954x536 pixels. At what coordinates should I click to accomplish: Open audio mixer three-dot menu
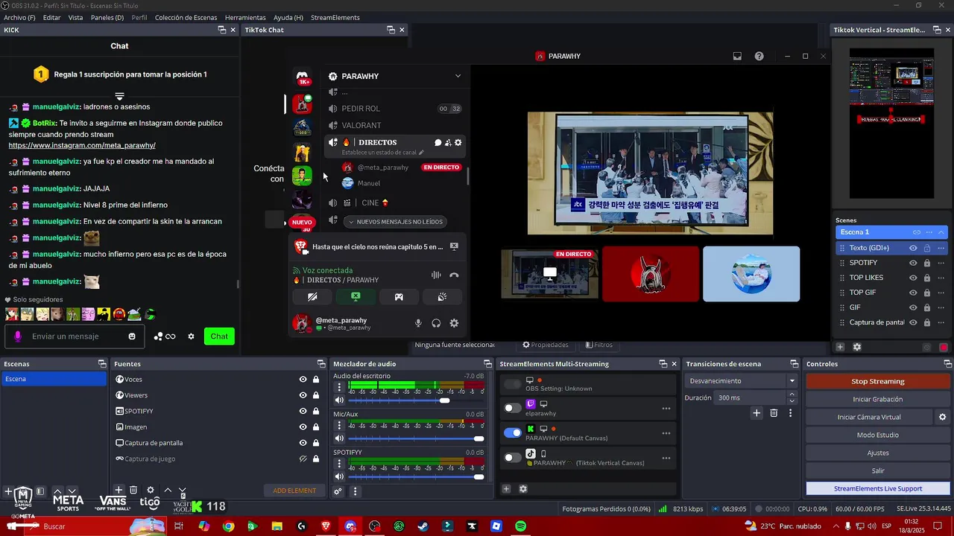tap(355, 491)
